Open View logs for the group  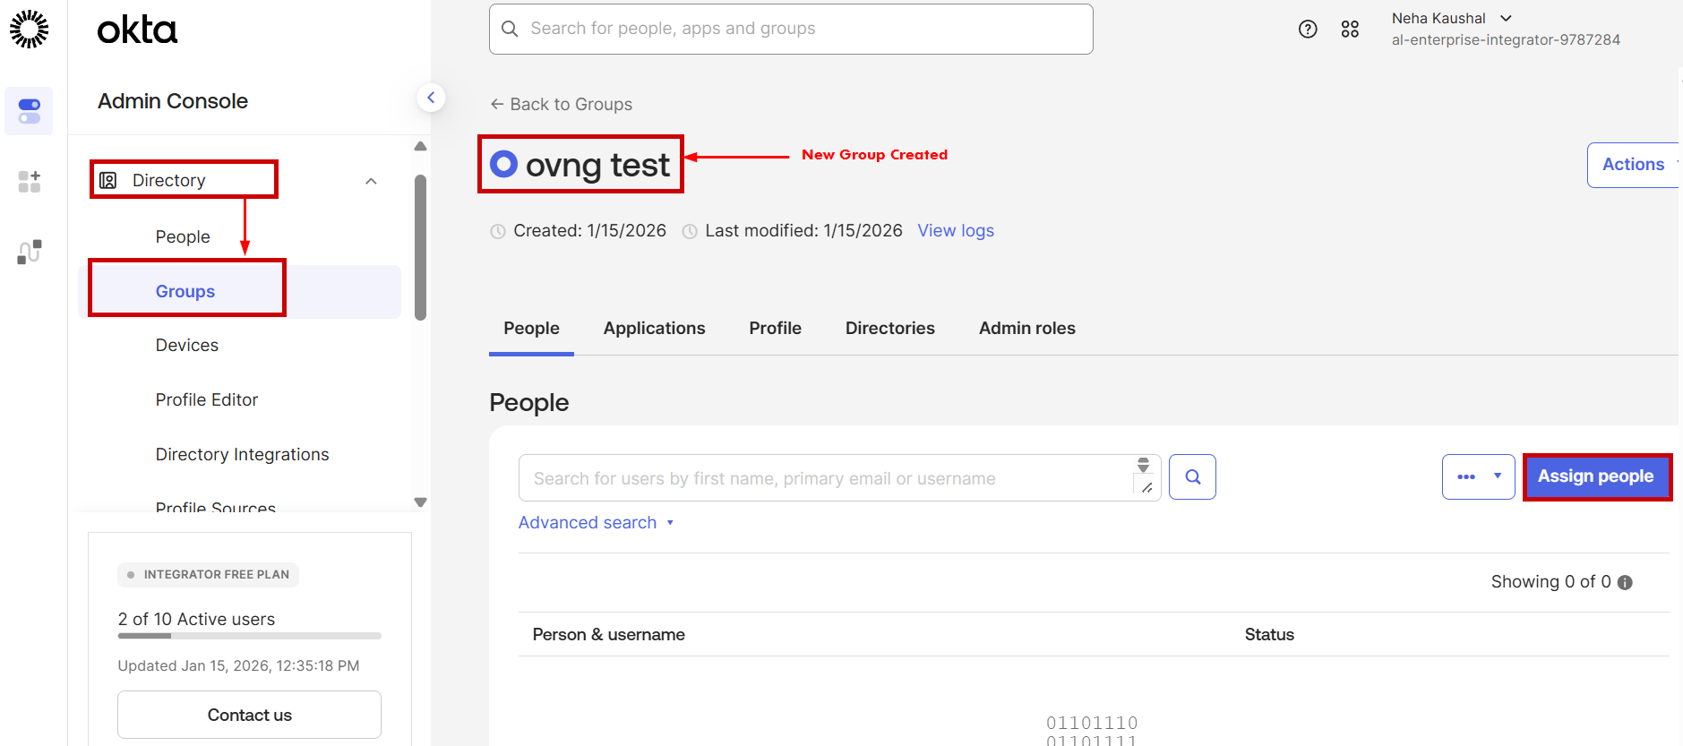pos(955,230)
